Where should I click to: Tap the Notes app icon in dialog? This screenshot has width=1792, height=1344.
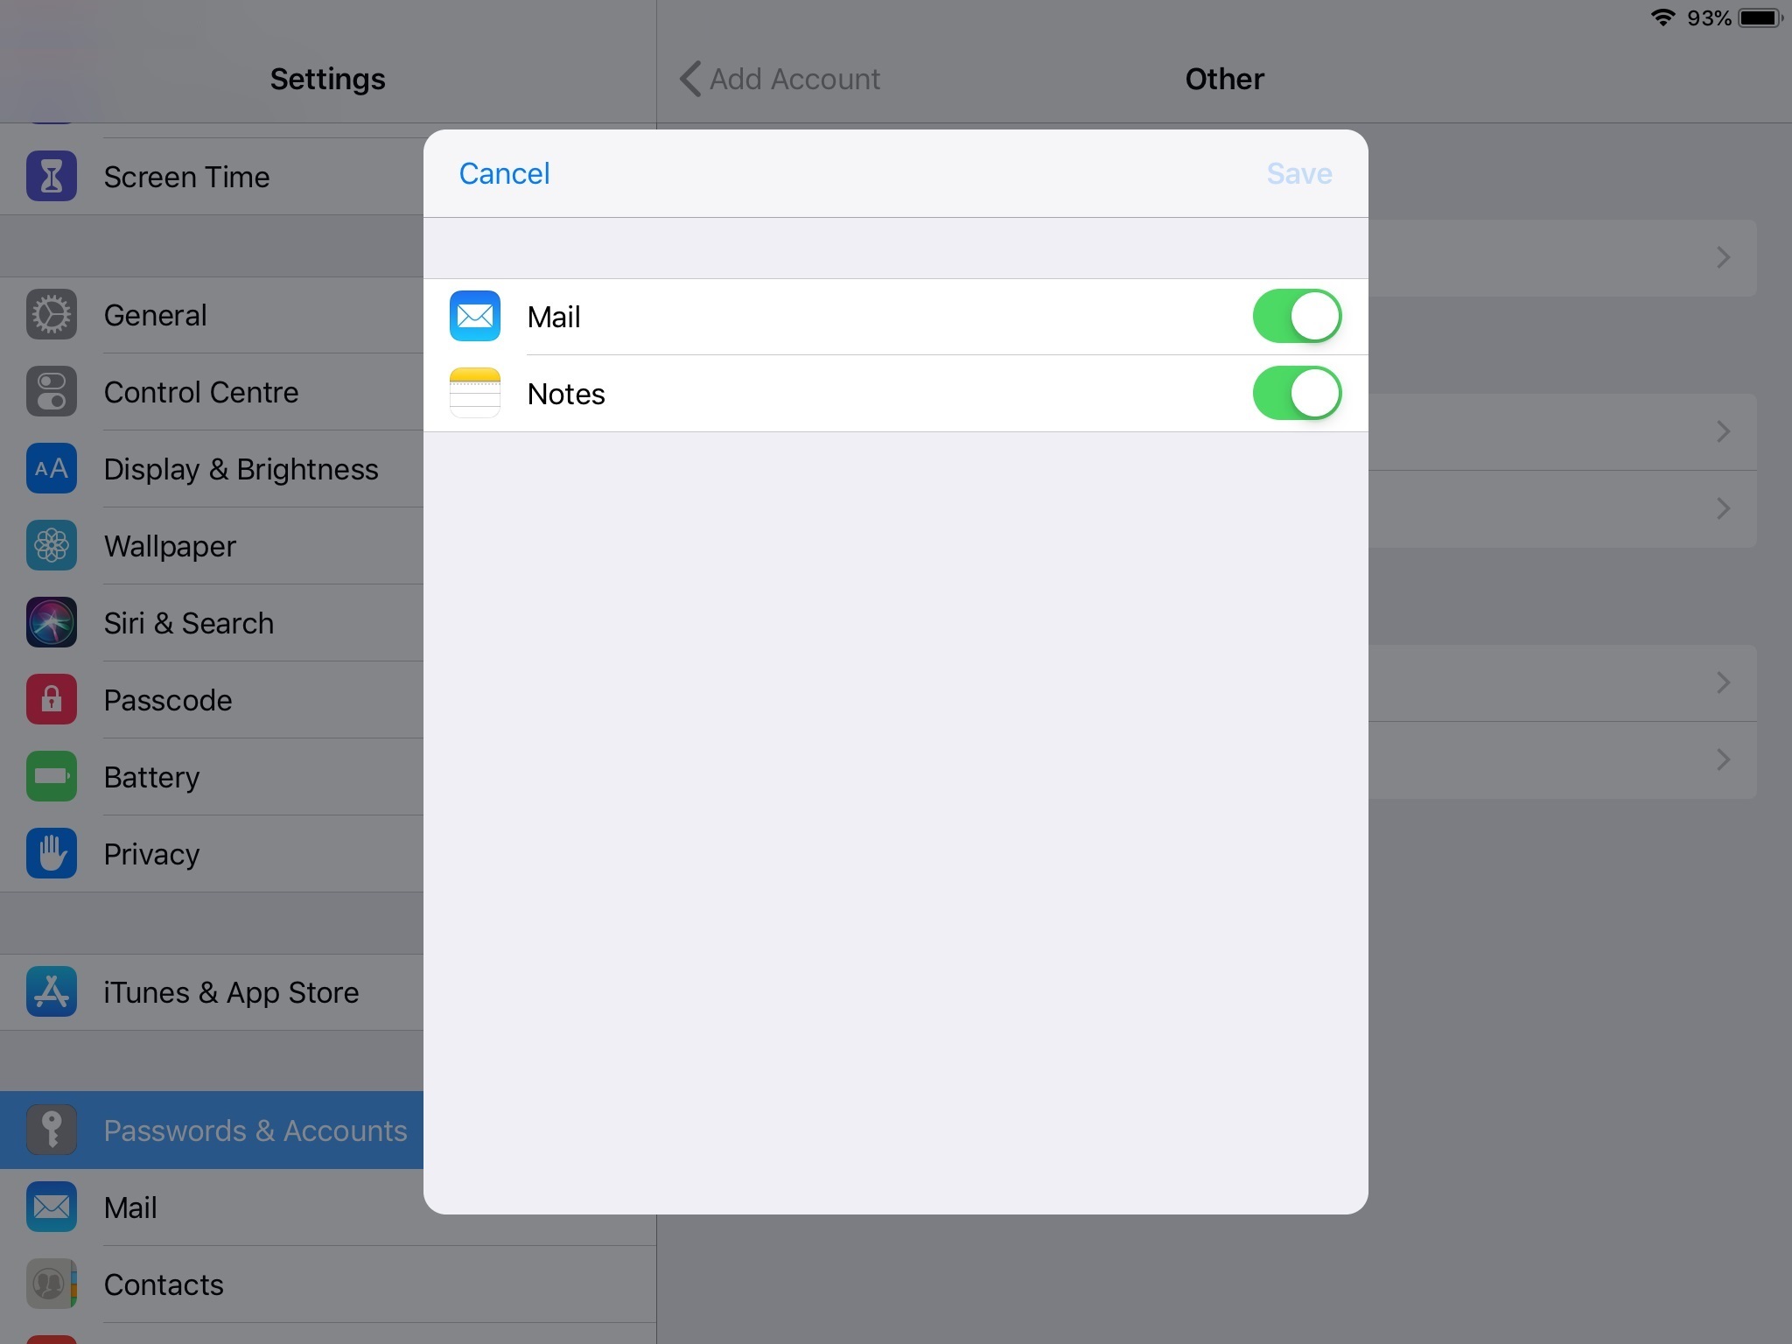click(475, 393)
